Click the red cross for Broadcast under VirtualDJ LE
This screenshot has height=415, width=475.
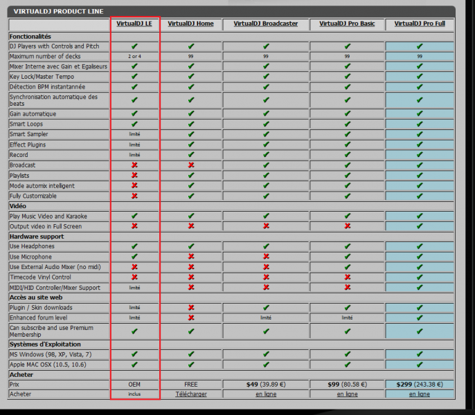point(134,165)
